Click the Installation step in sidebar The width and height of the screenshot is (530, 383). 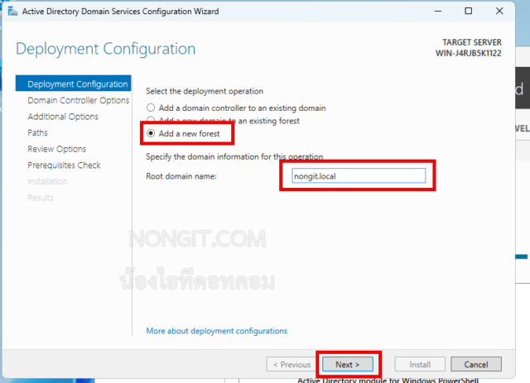(x=48, y=181)
